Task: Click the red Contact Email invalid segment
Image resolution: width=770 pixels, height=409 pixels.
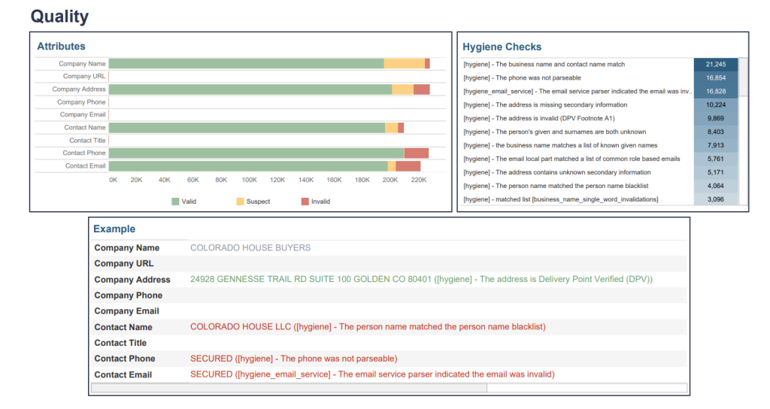Action: (408, 165)
